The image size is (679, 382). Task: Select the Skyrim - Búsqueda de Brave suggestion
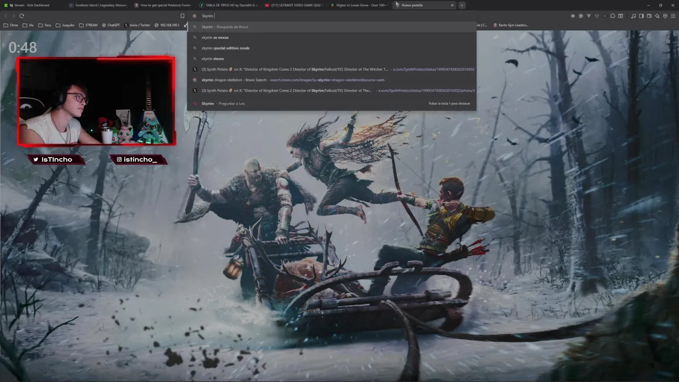point(332,27)
